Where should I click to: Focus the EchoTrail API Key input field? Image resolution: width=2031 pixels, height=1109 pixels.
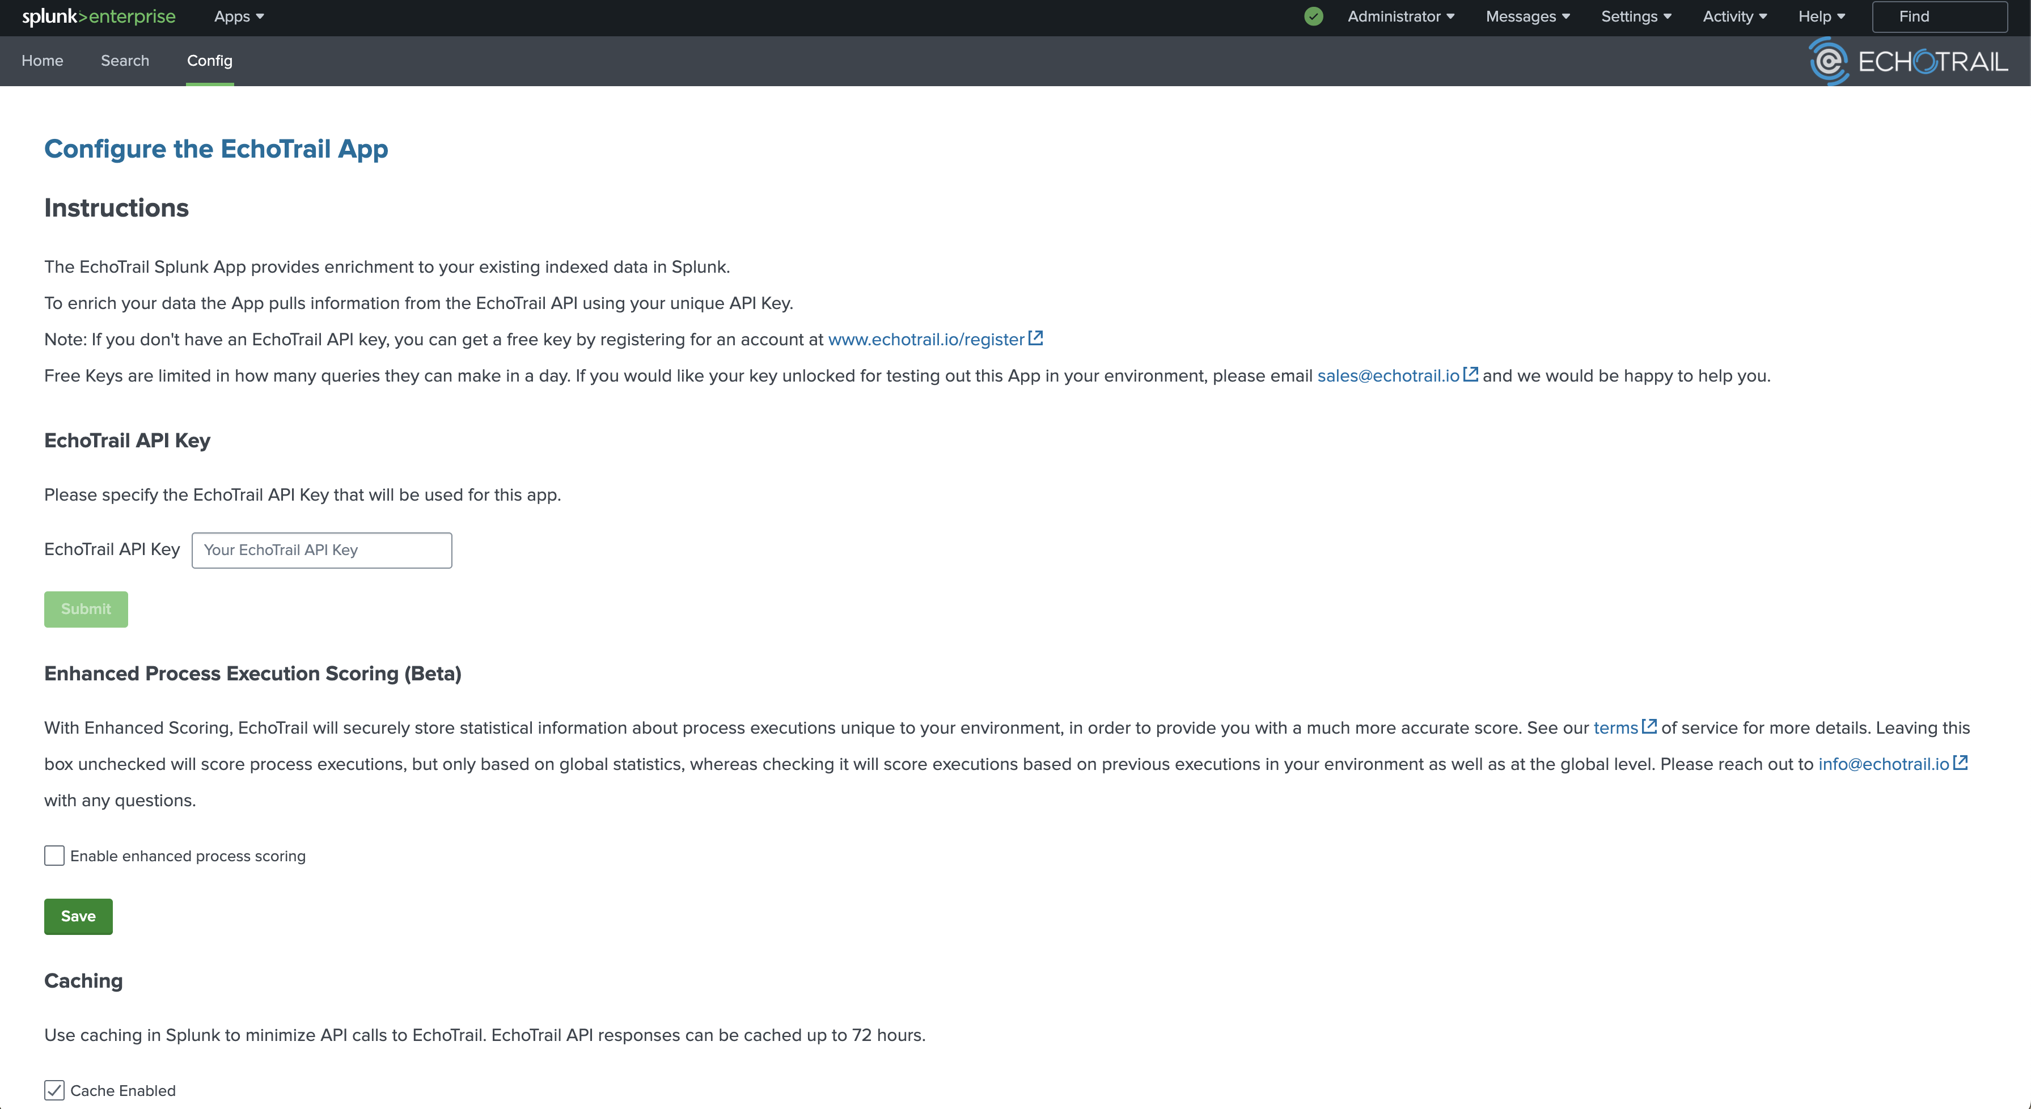[x=321, y=550]
